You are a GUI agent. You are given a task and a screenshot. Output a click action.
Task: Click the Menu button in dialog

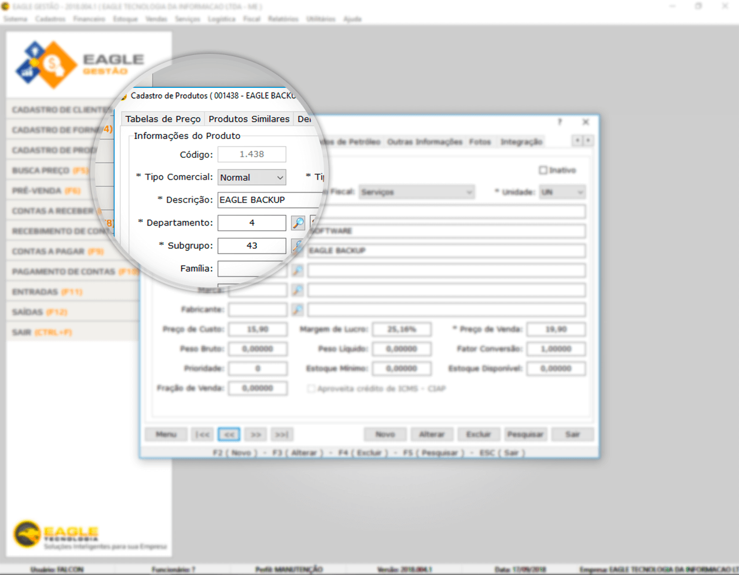click(166, 434)
